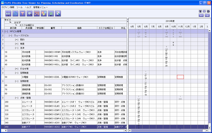Click the タスク台帳区分 column header
This screenshot has width=212, height=133.
106,28
